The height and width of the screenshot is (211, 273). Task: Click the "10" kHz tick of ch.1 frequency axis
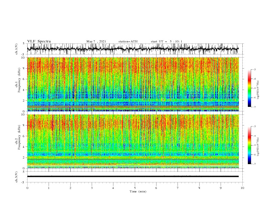click(23, 58)
